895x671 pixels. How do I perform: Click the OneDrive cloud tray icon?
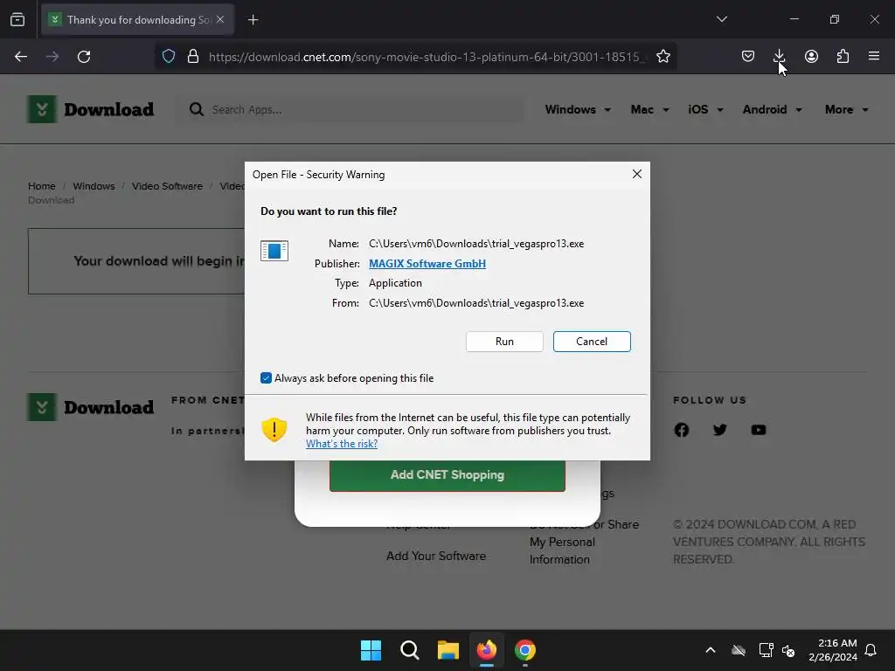click(739, 650)
